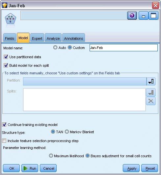This screenshot has height=175, width=161.
Task: Click the Partition field box
Action: pyautogui.click(x=85, y=82)
